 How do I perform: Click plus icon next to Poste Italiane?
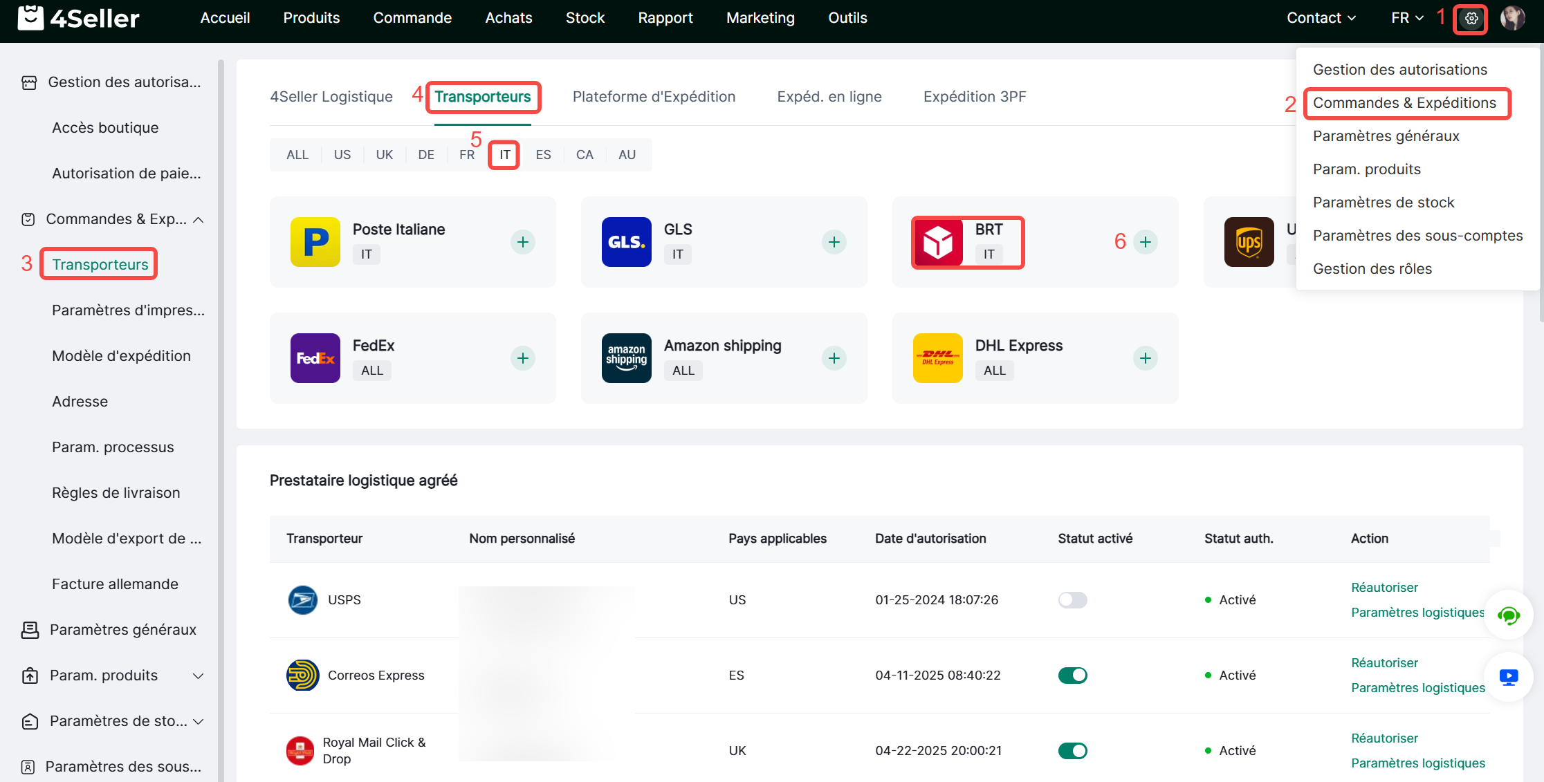pos(523,242)
